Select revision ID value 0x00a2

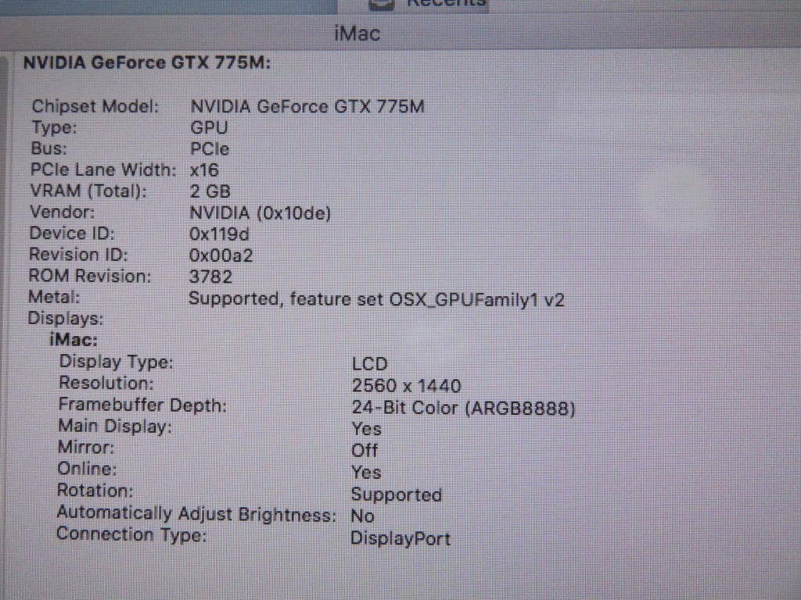(x=221, y=255)
